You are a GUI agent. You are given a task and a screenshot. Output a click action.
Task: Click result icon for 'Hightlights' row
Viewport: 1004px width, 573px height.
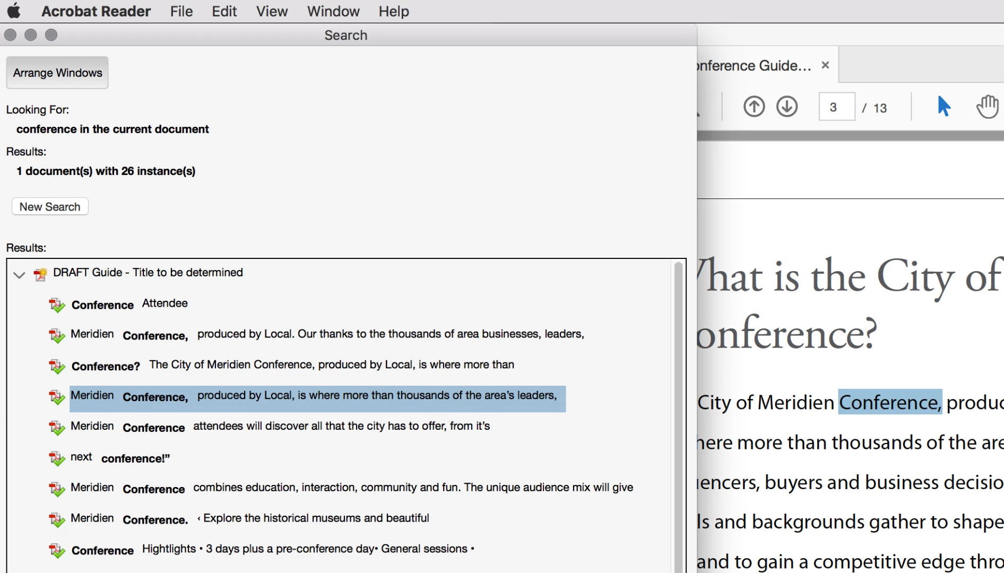tap(57, 551)
